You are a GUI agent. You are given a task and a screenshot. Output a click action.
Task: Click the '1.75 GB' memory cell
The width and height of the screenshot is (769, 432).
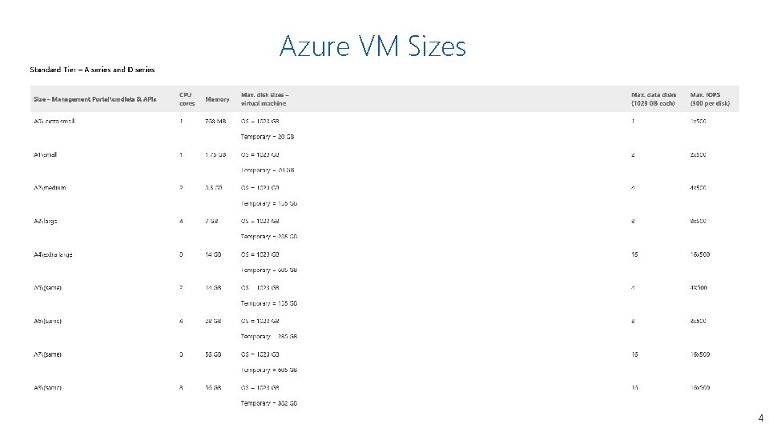215,154
